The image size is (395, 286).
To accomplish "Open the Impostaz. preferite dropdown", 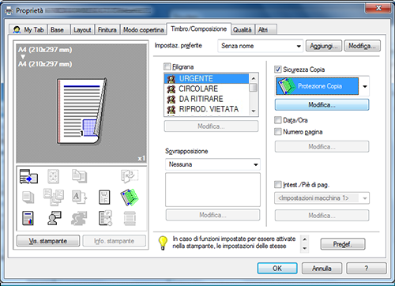I will click(x=260, y=46).
